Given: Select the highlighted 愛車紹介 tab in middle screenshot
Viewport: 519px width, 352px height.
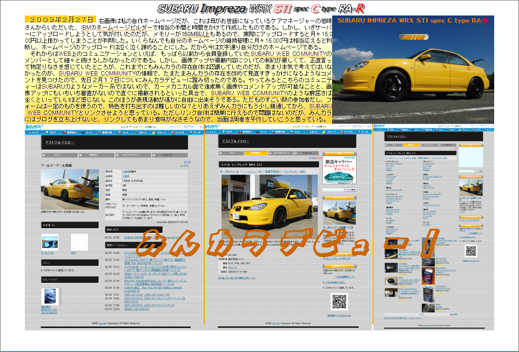Looking at the screenshot, I should tap(256, 153).
